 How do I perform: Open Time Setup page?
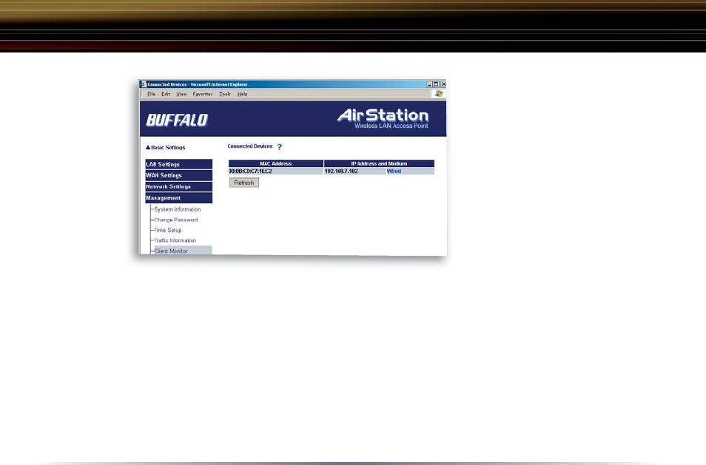[167, 230]
